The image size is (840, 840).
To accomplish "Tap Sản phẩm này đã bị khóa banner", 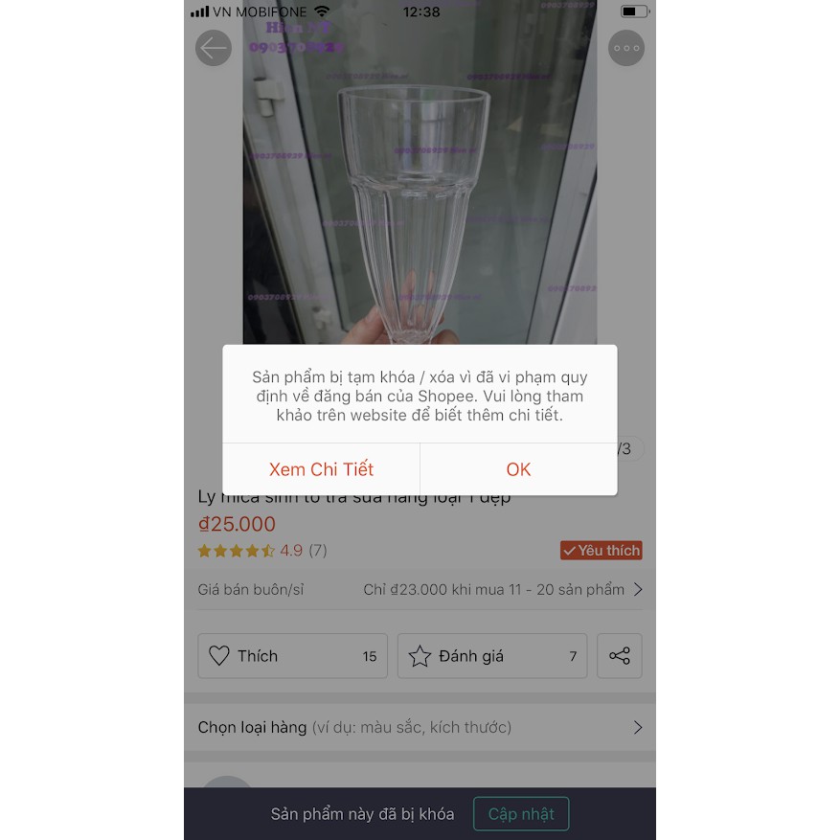I will pyautogui.click(x=362, y=814).
